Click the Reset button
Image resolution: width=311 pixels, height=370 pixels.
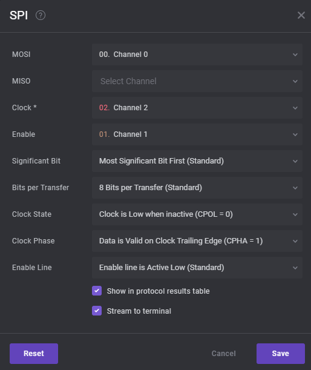click(x=34, y=354)
